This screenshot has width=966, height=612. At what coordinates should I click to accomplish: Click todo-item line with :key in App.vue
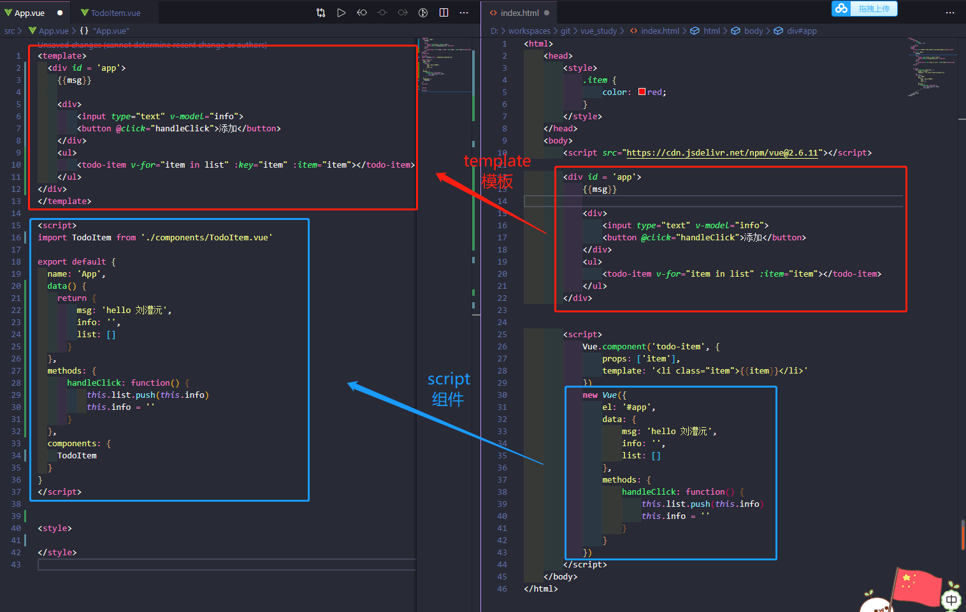coord(246,165)
